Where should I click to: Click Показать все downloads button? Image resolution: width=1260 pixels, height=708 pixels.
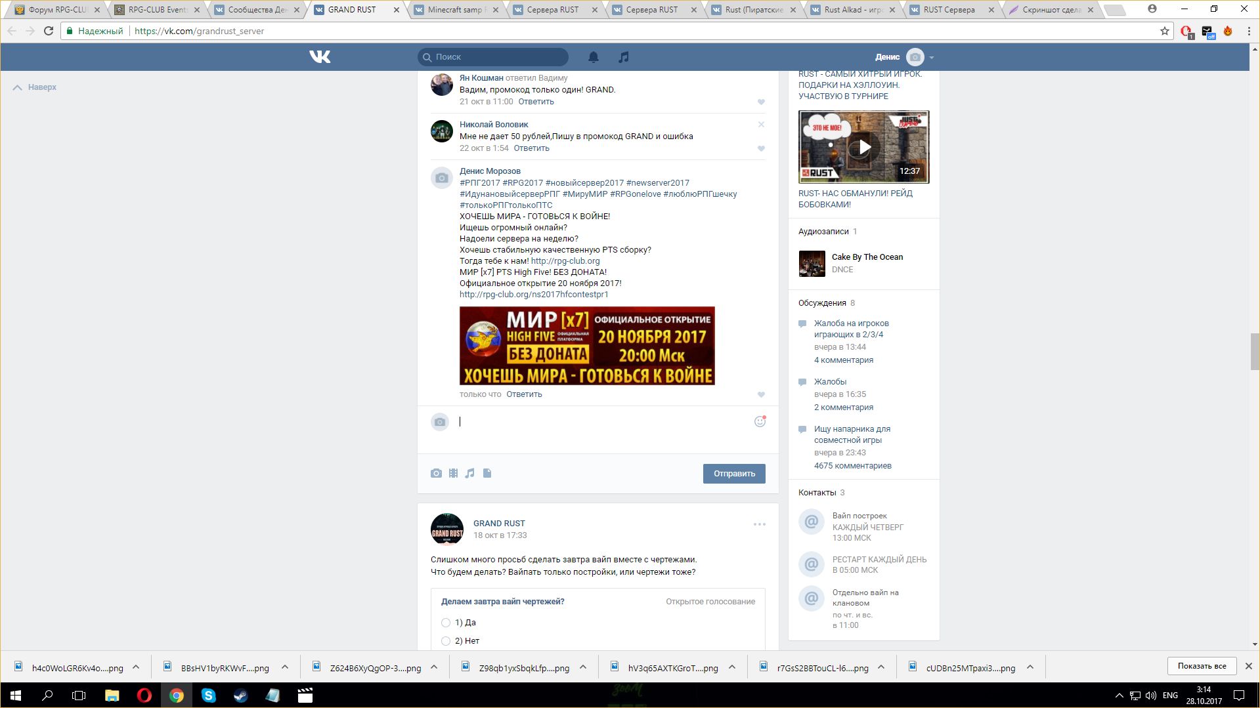coord(1202,666)
